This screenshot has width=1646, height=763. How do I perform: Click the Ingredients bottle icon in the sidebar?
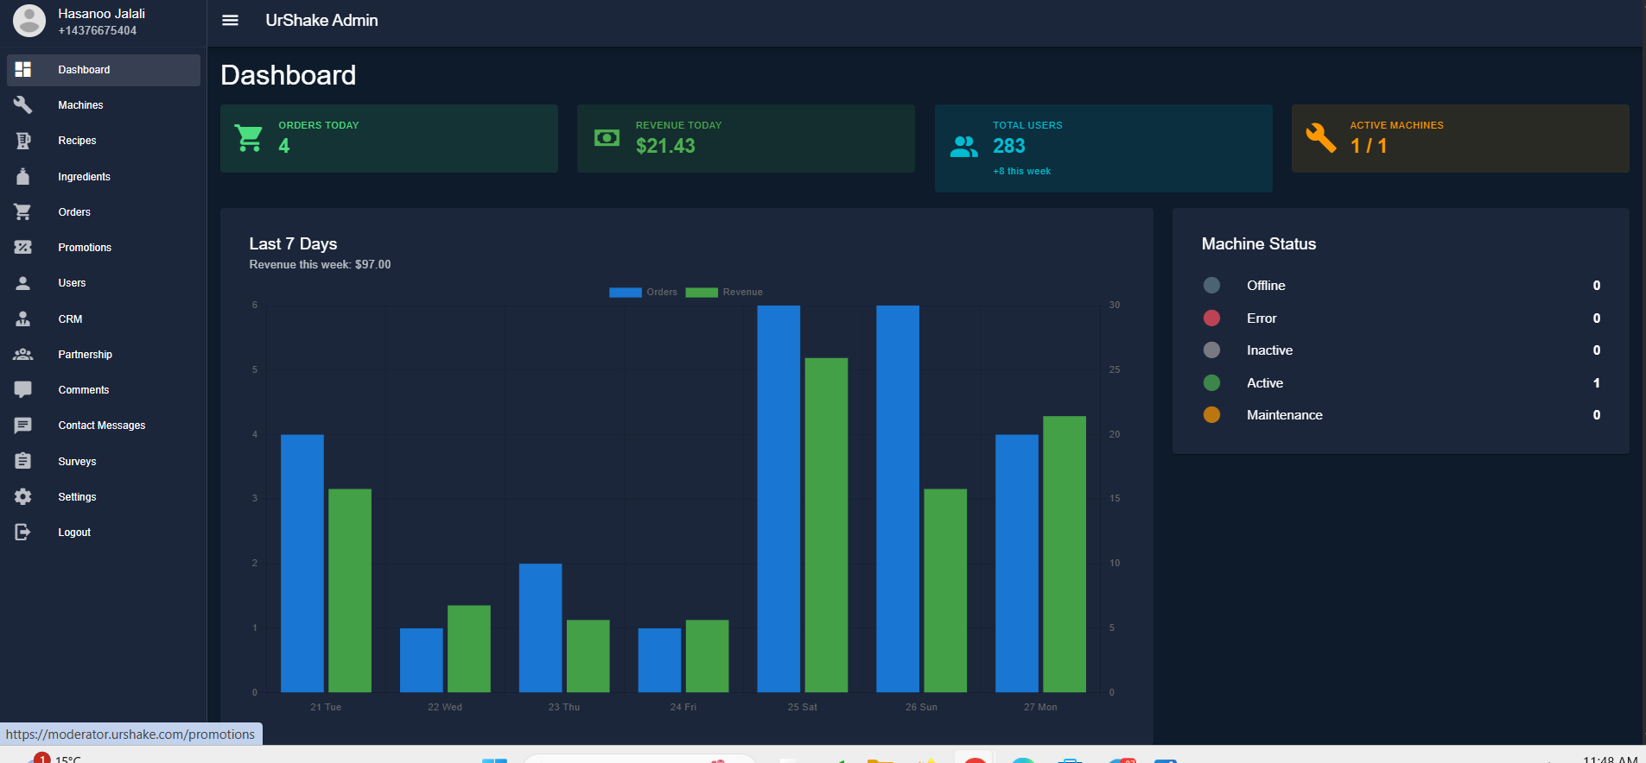[23, 176]
